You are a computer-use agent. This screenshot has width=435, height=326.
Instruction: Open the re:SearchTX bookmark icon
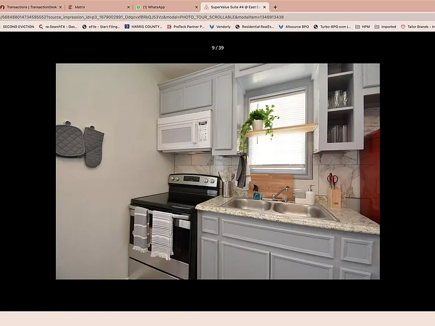click(41, 27)
